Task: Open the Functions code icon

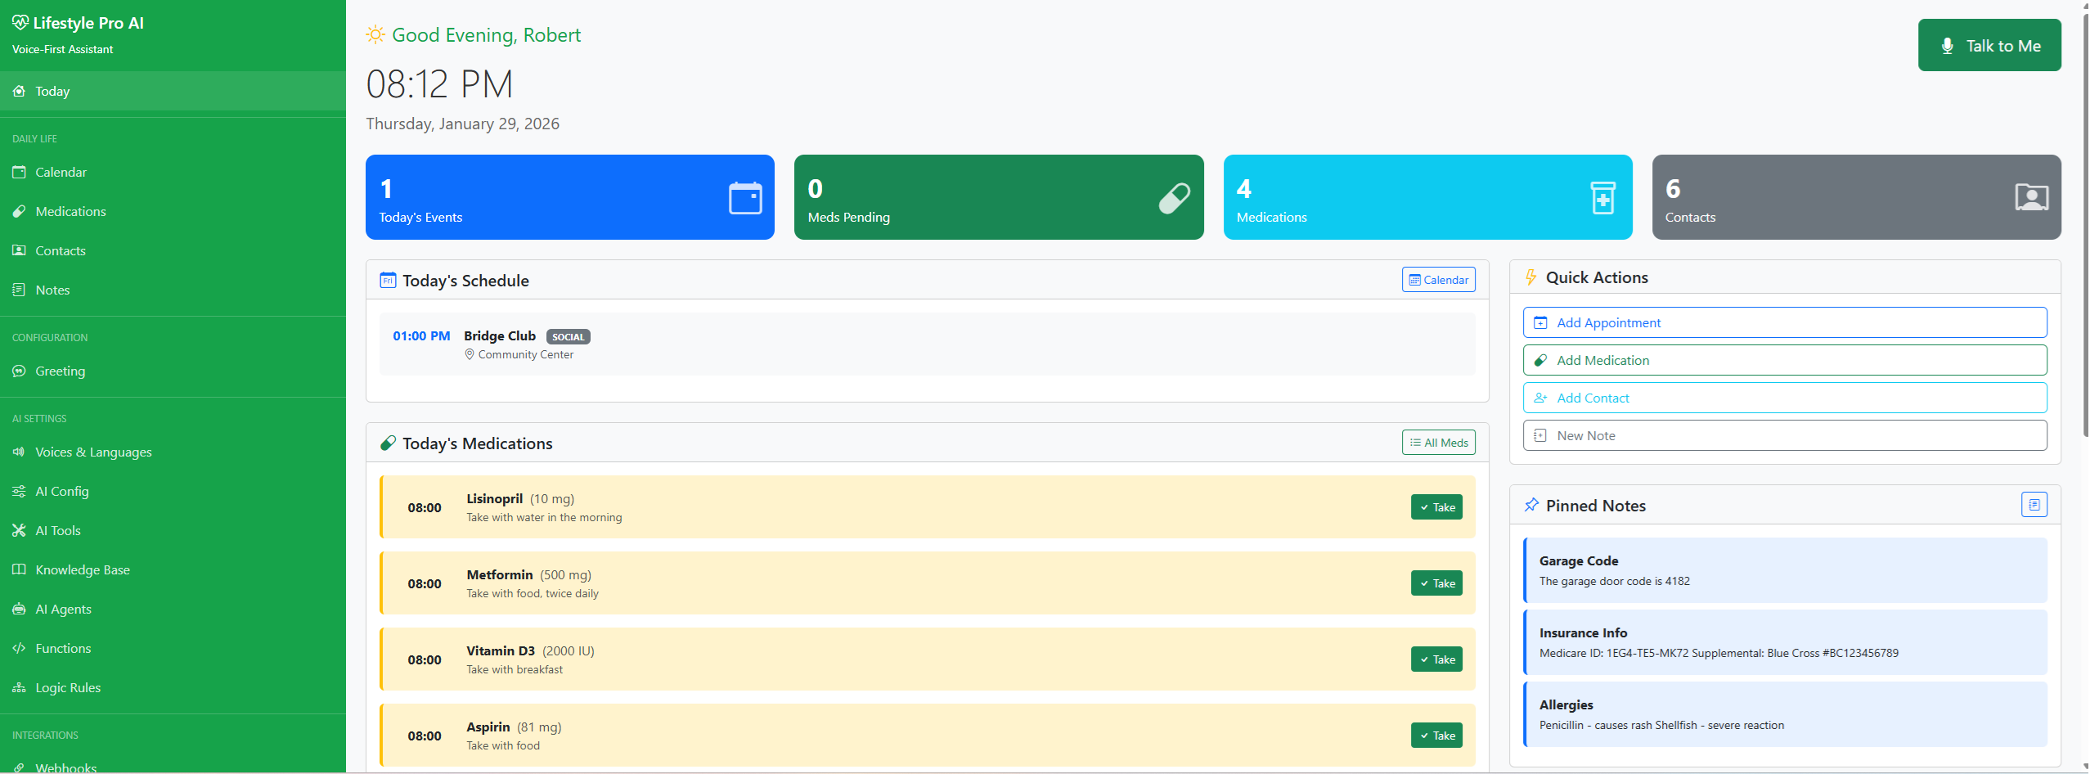Action: coord(19,648)
